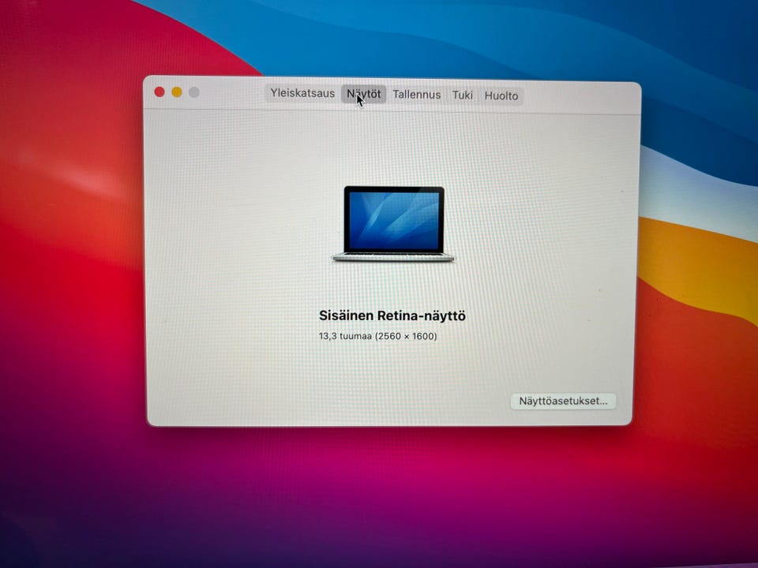This screenshot has height=568, width=758.
Task: Select the Näytöt tab
Action: click(x=363, y=94)
